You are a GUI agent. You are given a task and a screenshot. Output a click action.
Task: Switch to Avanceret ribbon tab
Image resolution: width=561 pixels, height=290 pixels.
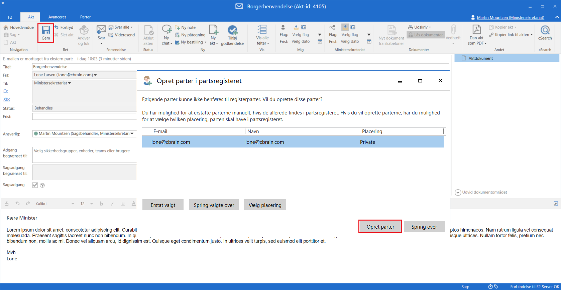tap(57, 17)
